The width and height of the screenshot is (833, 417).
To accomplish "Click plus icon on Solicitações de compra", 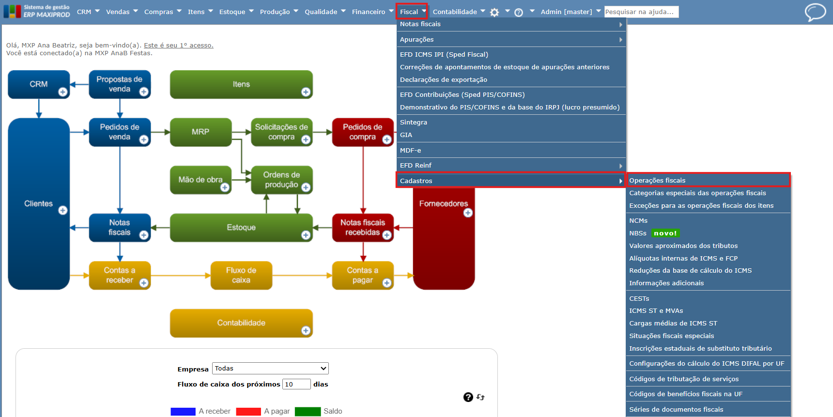I will [x=306, y=139].
